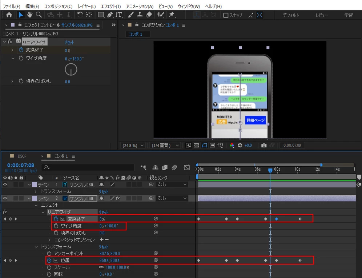Toggle mask and shape path visibility
362x278 pixels.
(204, 145)
